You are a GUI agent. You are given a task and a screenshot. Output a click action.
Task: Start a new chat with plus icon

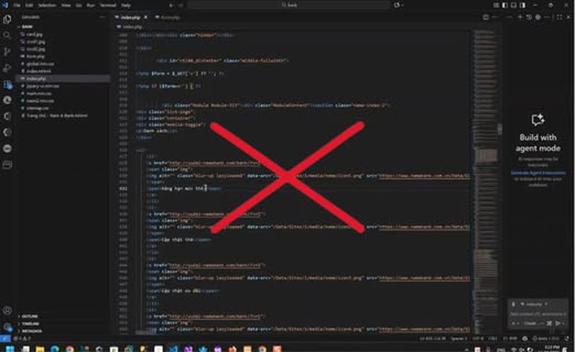click(520, 17)
